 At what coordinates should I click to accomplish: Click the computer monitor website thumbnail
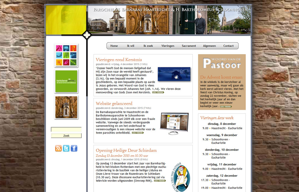point(174,123)
